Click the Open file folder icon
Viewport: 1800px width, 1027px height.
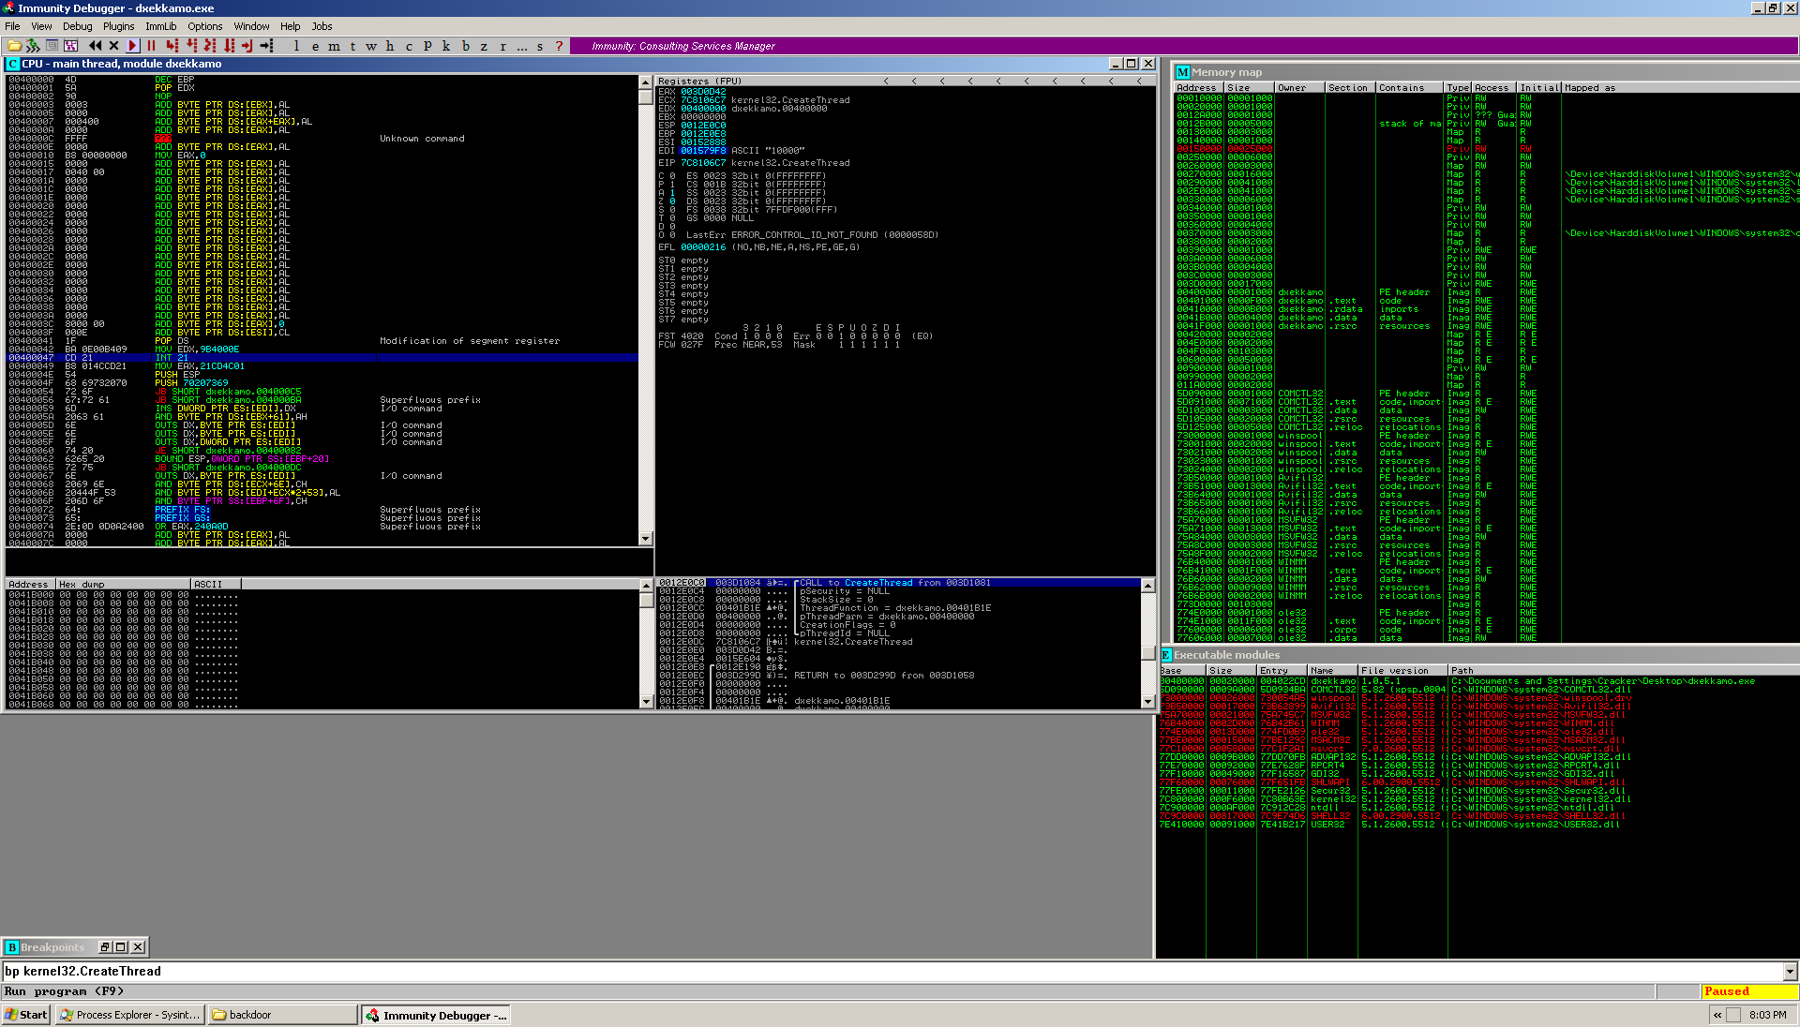14,45
